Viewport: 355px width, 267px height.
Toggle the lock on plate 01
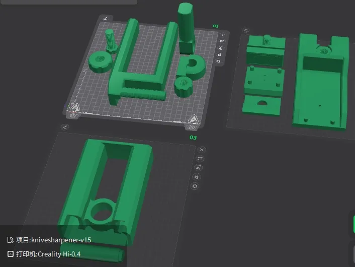220,54
